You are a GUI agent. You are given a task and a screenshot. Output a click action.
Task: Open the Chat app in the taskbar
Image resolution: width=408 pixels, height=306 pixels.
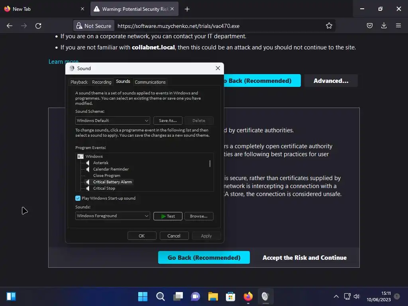pyautogui.click(x=195, y=296)
